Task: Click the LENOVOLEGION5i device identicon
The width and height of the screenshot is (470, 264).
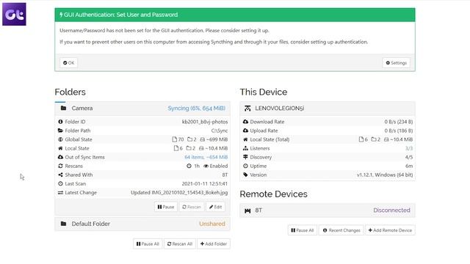Action: 247,109
